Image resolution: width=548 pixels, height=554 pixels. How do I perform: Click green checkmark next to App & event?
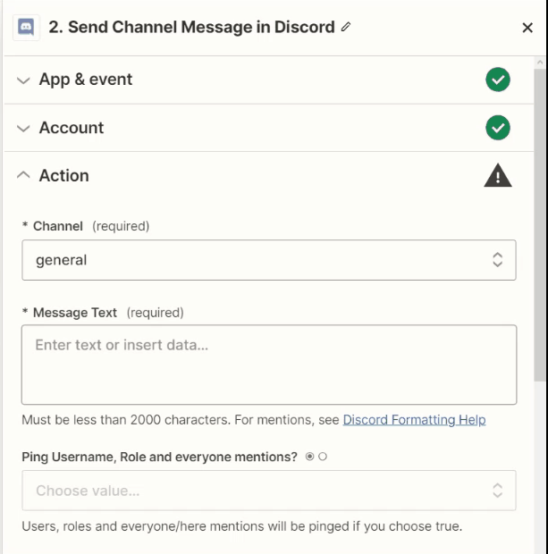(x=497, y=80)
